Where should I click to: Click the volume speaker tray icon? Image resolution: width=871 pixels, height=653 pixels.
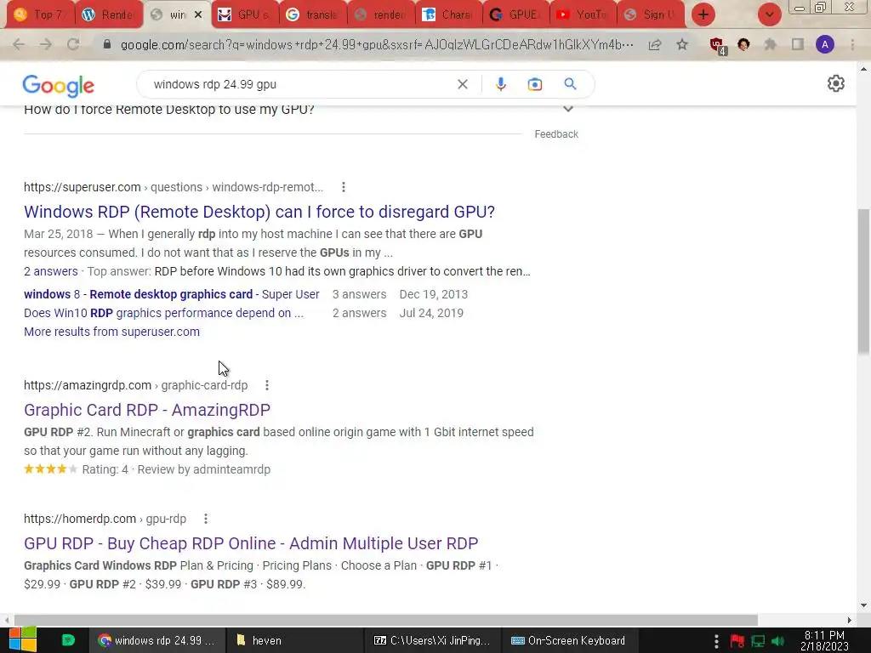pos(777,641)
